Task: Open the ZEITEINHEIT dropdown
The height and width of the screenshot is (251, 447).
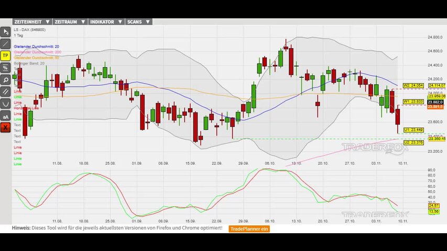Action: click(32, 22)
